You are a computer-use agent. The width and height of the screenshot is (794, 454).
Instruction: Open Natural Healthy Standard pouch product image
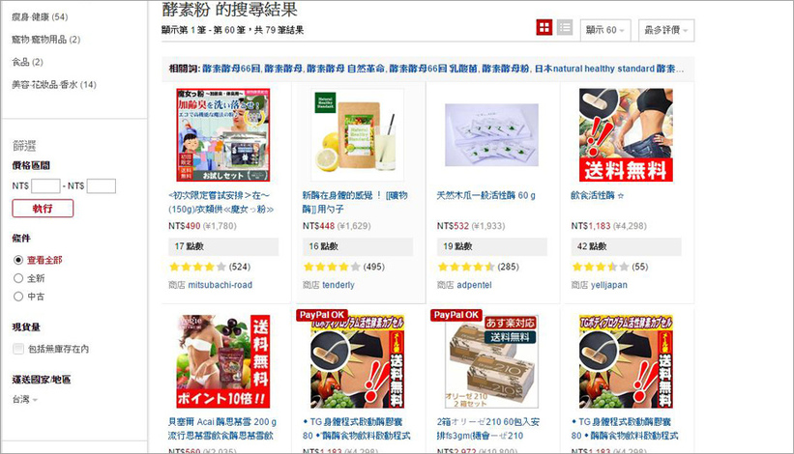click(358, 135)
